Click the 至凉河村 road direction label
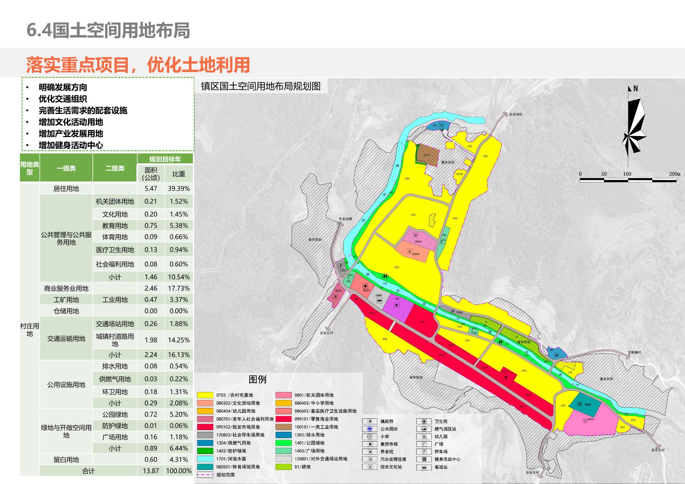 tap(515, 114)
